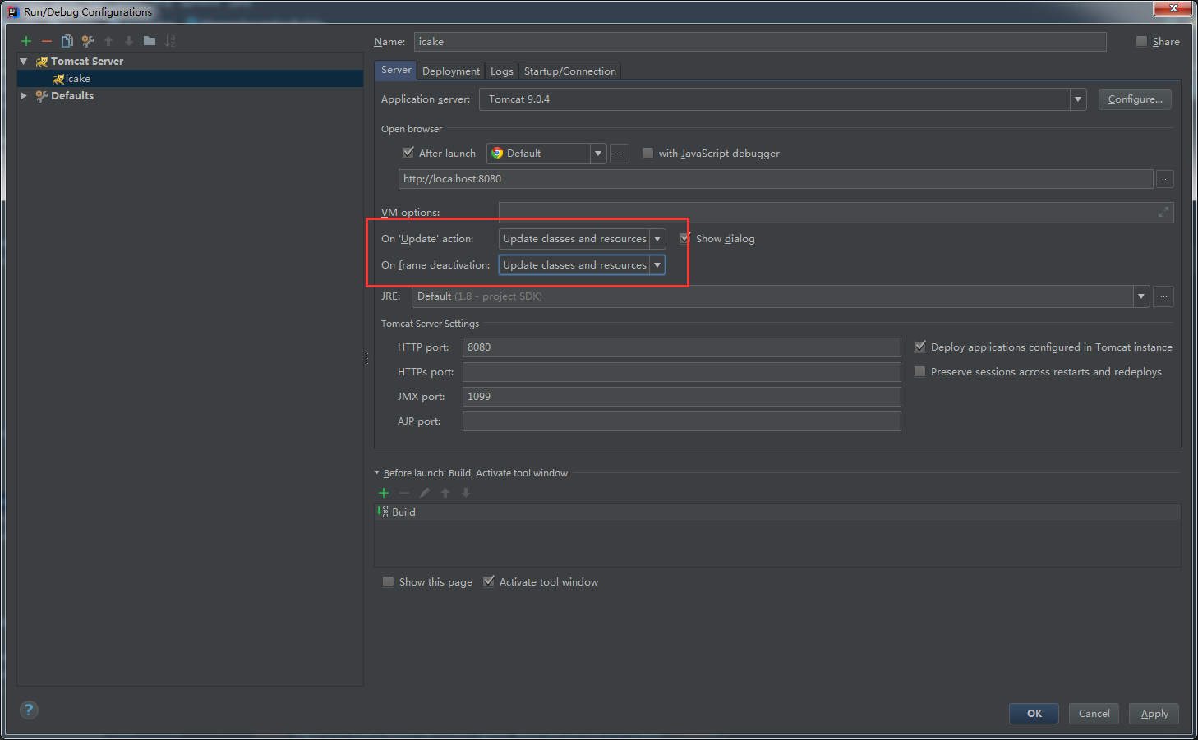1198x740 pixels.
Task: Click the Apply button
Action: coord(1154,714)
